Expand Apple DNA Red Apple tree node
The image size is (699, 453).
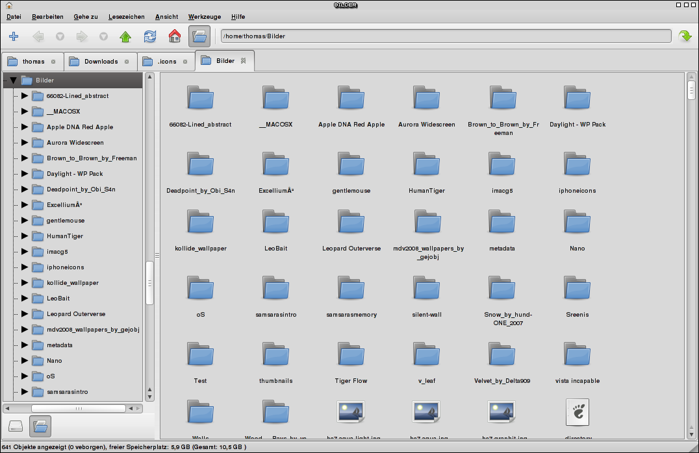click(25, 127)
